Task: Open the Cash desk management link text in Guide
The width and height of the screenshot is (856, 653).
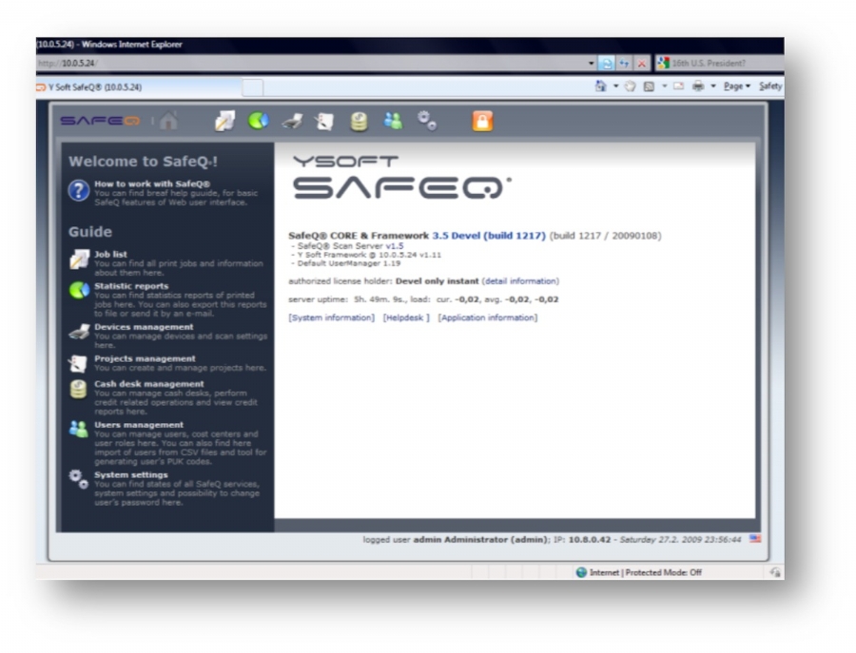Action: [x=149, y=384]
